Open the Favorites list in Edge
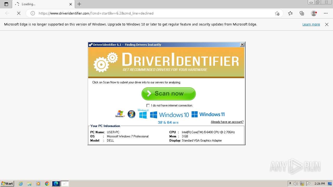 pyautogui.click(x=290, y=13)
